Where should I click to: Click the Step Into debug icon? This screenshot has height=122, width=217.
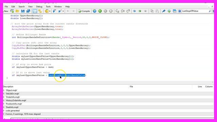[117, 11]
